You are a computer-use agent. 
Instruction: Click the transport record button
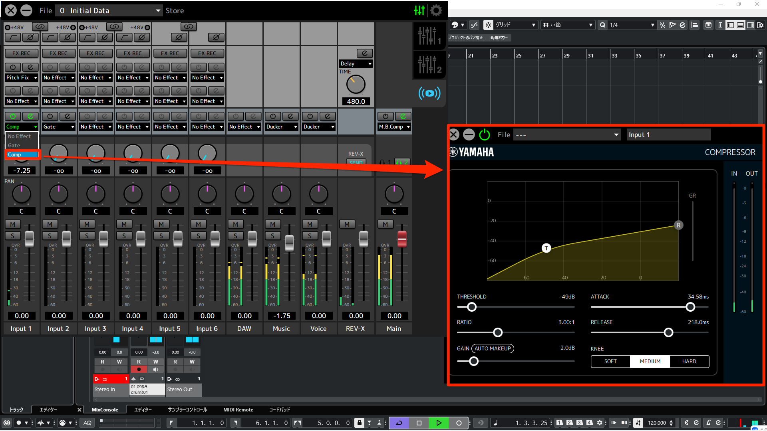(x=459, y=423)
